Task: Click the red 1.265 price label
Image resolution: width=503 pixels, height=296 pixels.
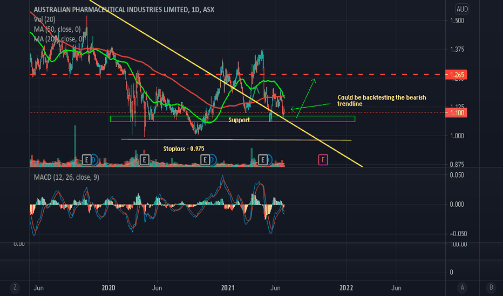Action: (x=456, y=75)
